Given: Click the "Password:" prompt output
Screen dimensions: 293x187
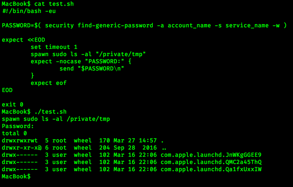Looking at the screenshot, I should click(x=18, y=126).
